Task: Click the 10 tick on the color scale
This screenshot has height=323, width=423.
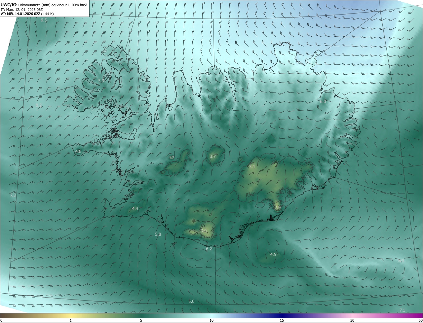Action: 211,321
